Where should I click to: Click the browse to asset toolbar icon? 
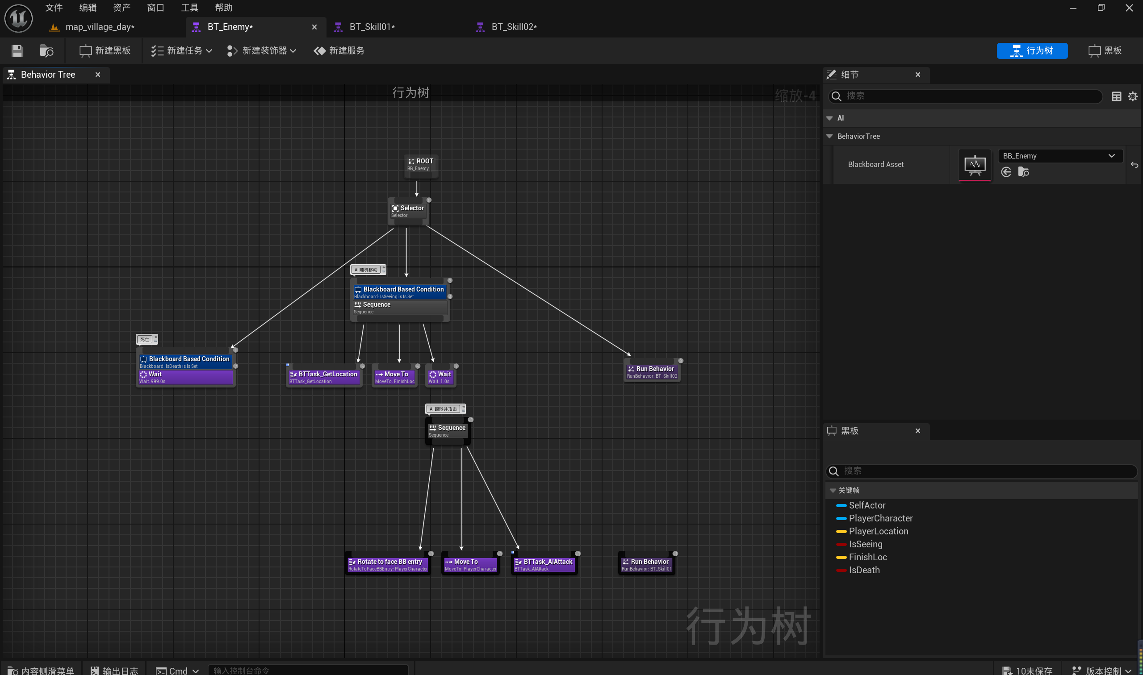click(46, 50)
